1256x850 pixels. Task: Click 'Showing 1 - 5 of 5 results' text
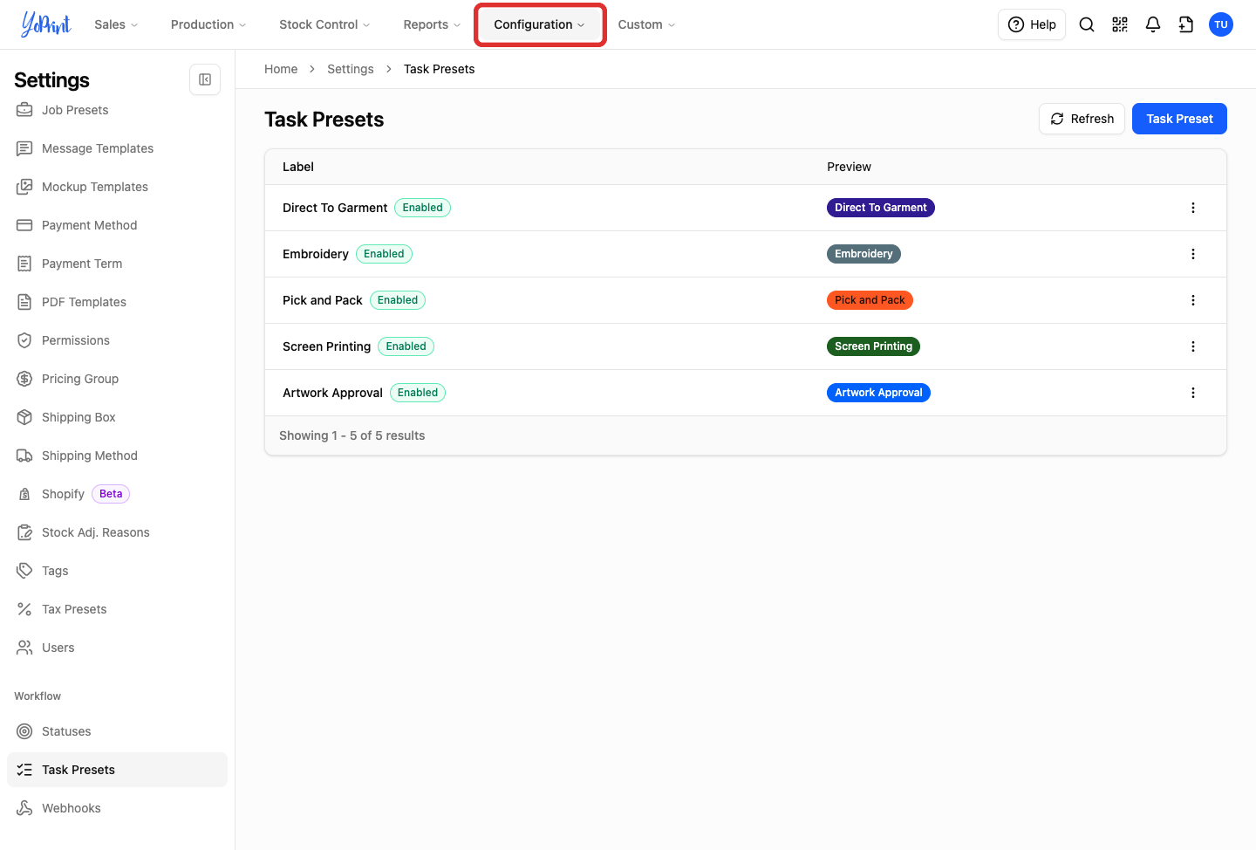(352, 435)
